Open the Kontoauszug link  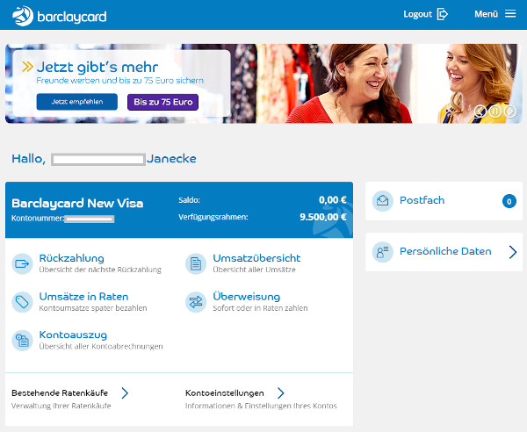[x=73, y=335]
